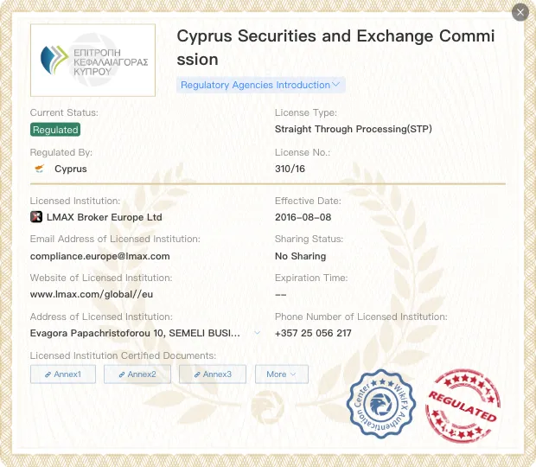The width and height of the screenshot is (536, 467).
Task: Click the CySEC regulator logo image
Action: [x=93, y=61]
